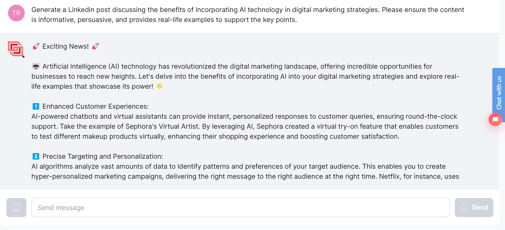Click the blue number 2 emoji
505x230 pixels.
click(36, 156)
